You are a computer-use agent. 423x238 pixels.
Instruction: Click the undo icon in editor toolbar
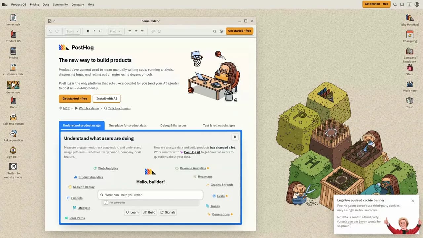51,31
